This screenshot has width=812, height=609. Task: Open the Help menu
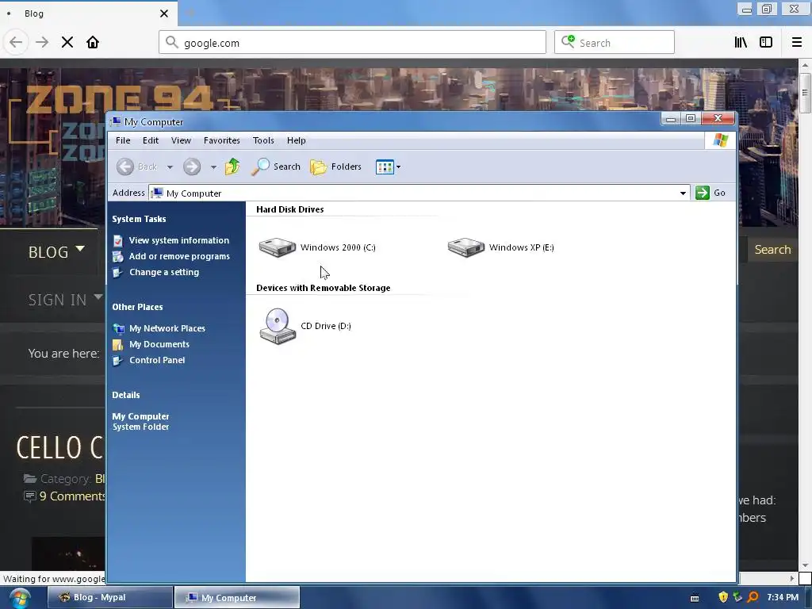(x=297, y=140)
